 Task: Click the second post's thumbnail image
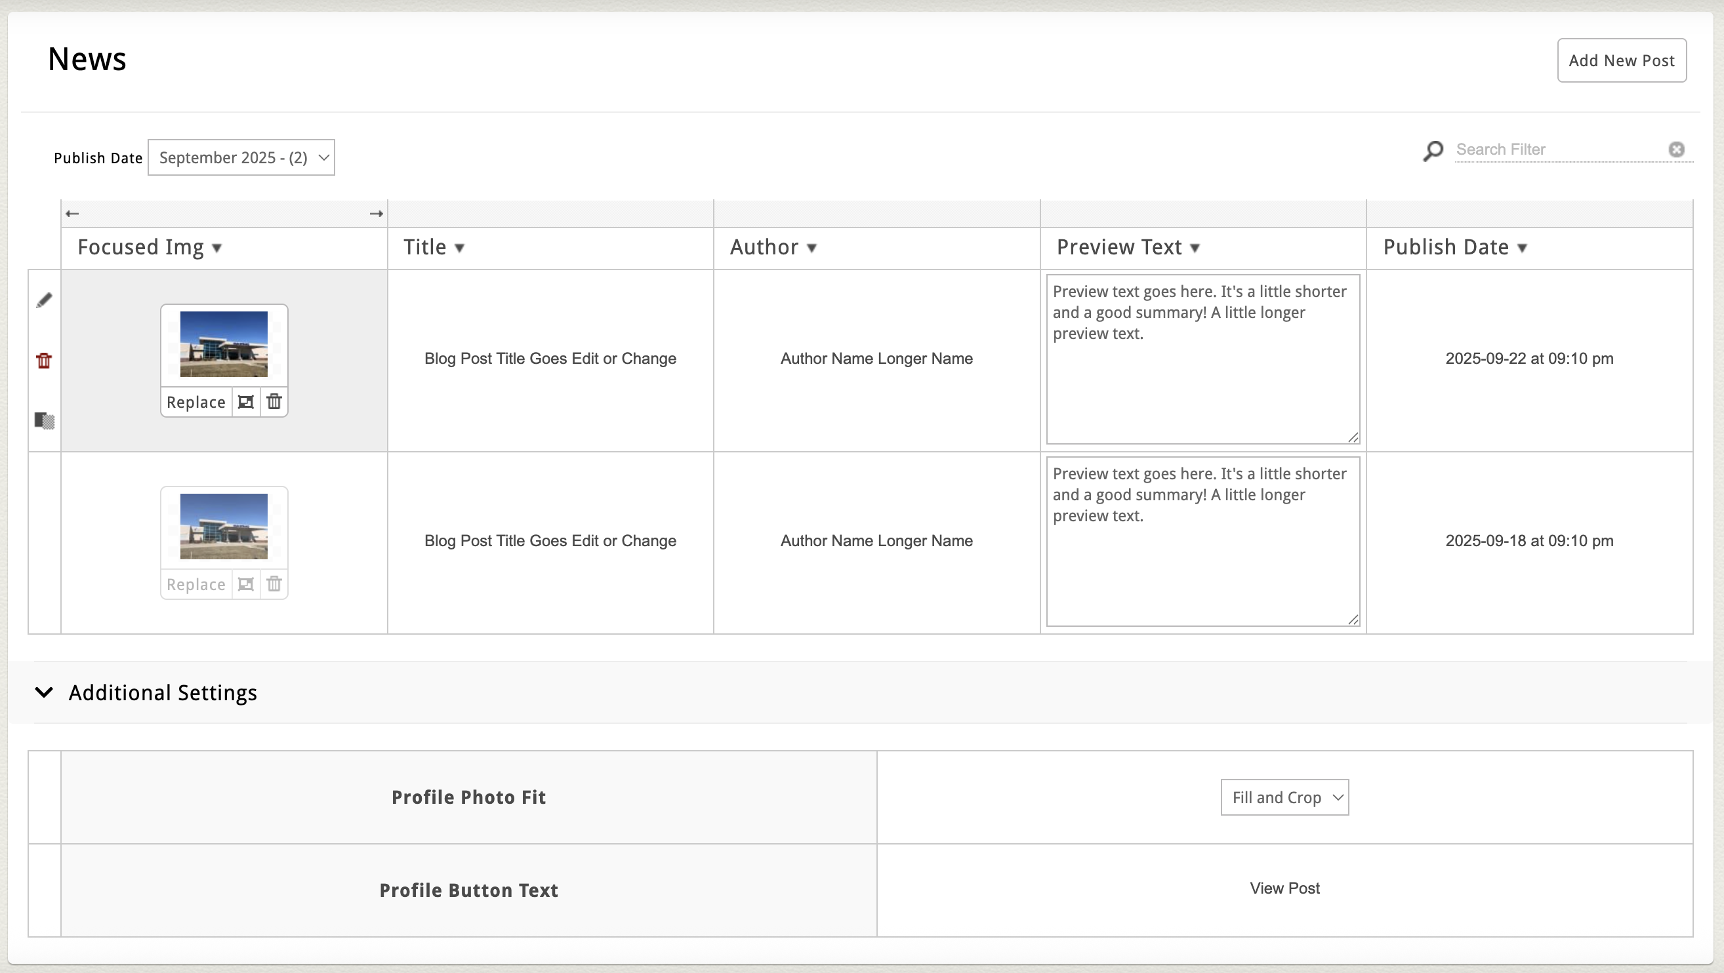click(x=224, y=526)
